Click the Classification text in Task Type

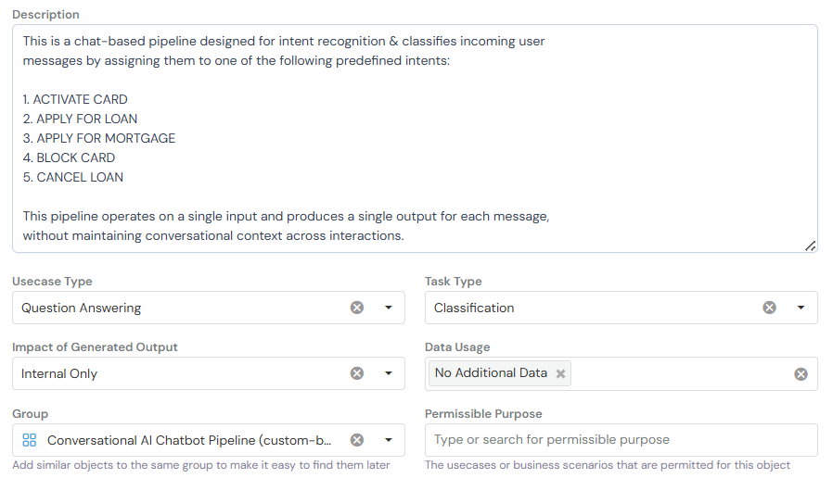(x=474, y=308)
